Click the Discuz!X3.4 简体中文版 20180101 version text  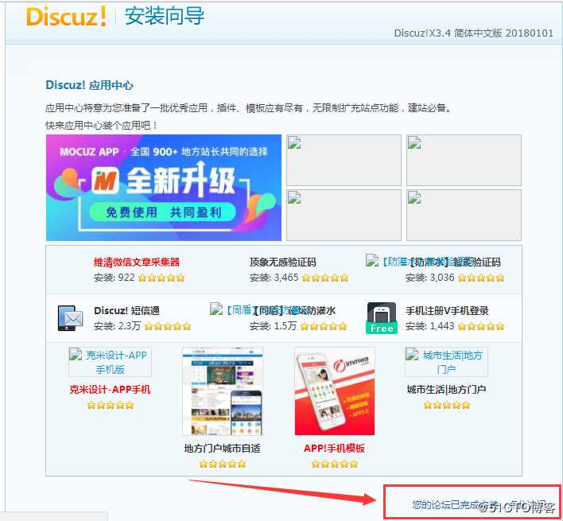(x=474, y=33)
